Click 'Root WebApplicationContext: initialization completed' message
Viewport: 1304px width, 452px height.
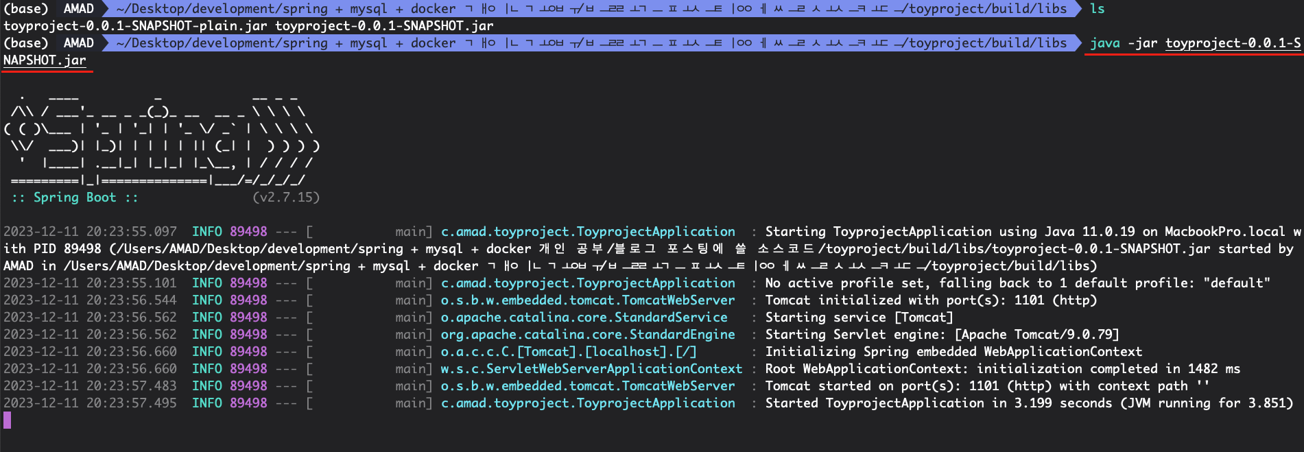click(x=1003, y=369)
